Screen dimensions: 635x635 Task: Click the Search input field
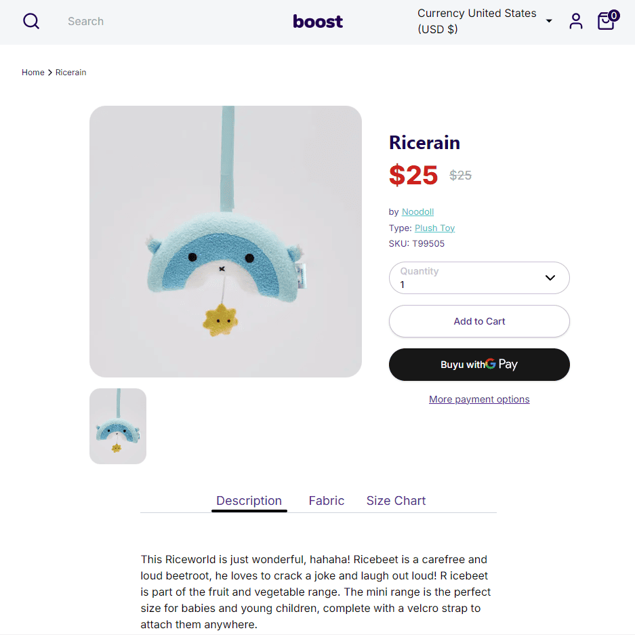point(162,21)
